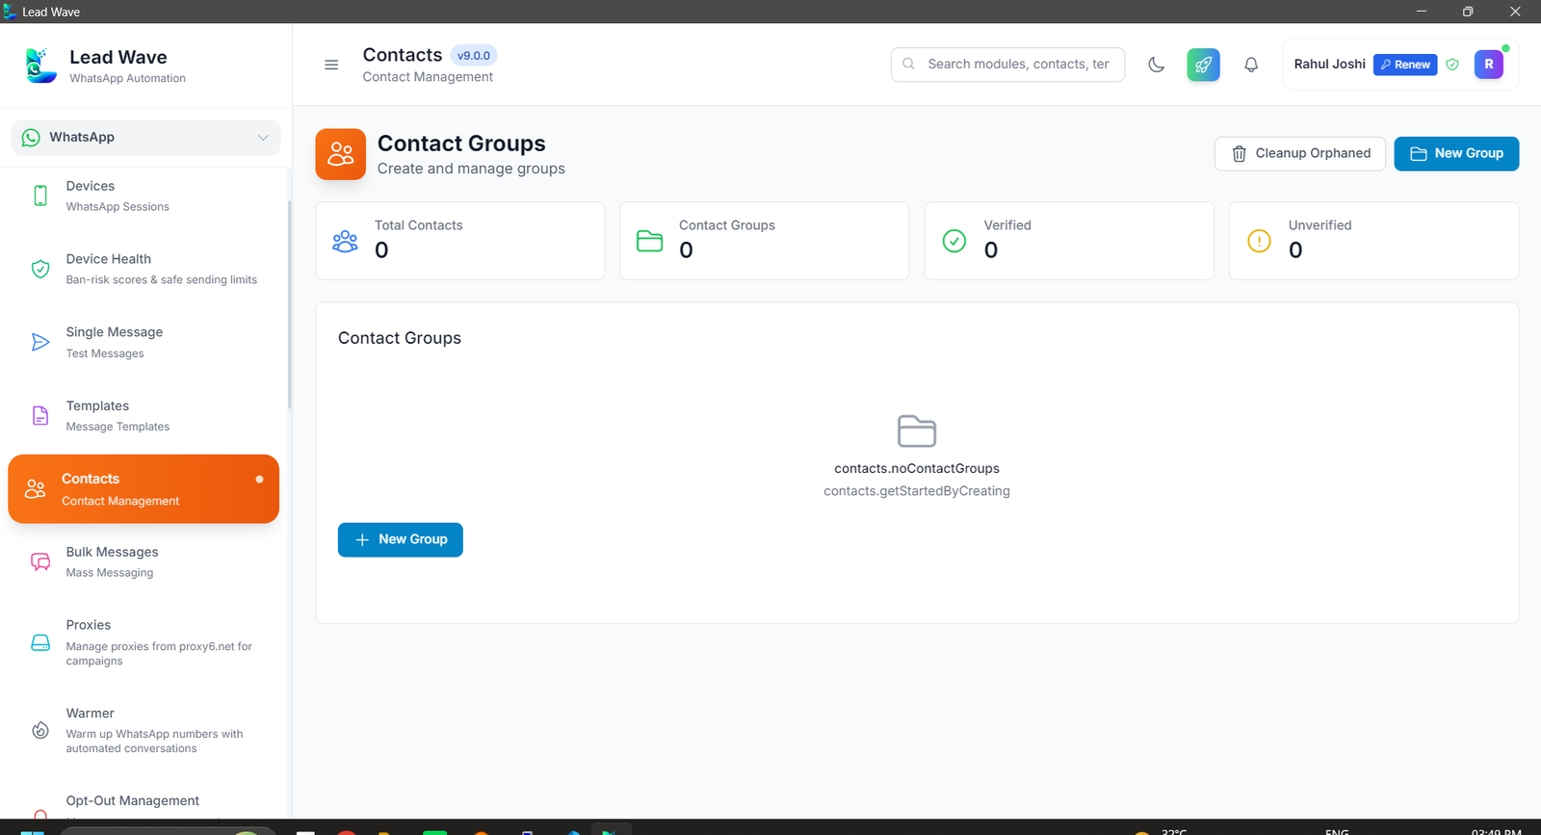Click the Total Contacts people icon
The width and height of the screenshot is (1541, 835).
(x=345, y=241)
